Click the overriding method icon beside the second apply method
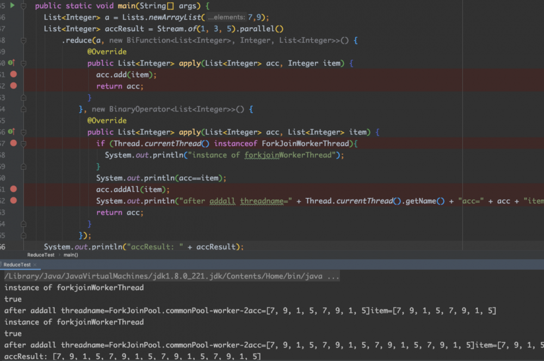 10,132
